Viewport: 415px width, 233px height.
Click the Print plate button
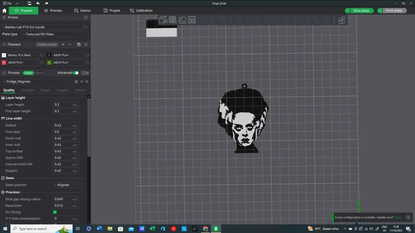click(394, 10)
